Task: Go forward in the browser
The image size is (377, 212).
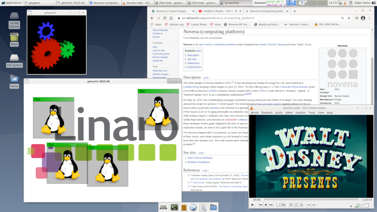Action: click(158, 18)
